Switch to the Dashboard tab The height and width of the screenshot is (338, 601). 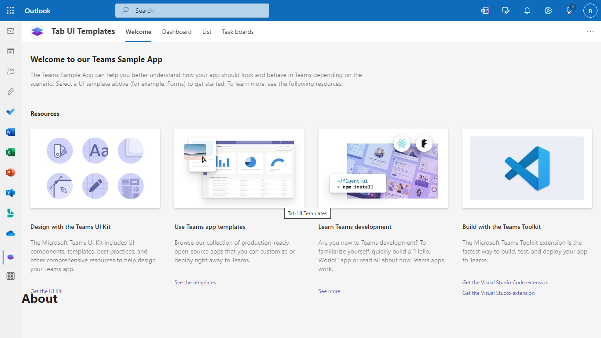pyautogui.click(x=177, y=32)
